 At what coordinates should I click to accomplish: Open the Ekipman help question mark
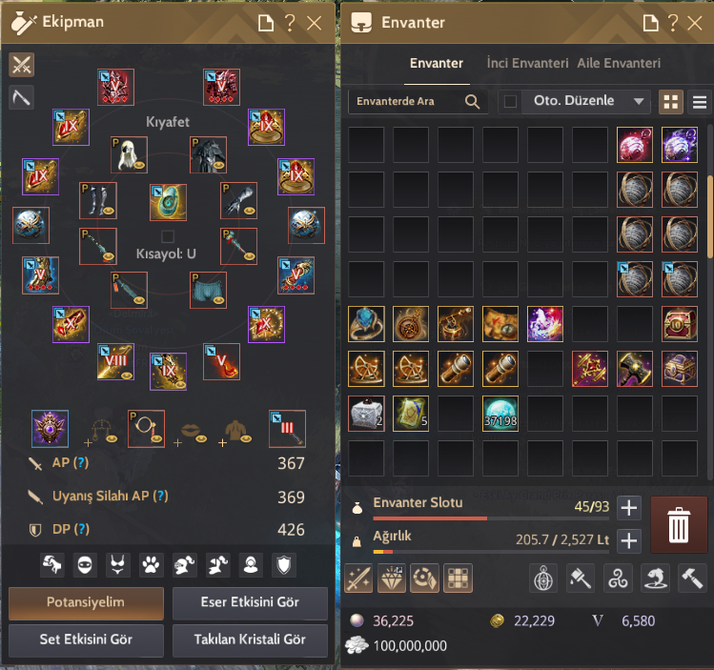point(290,22)
